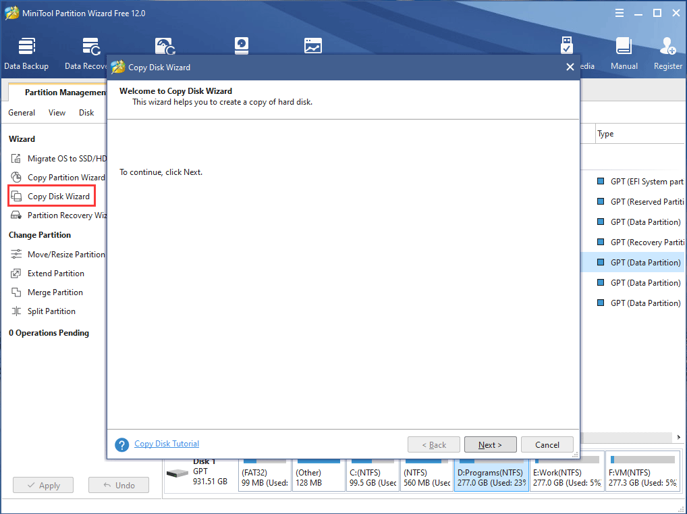Click the Cancel button

[x=547, y=444]
